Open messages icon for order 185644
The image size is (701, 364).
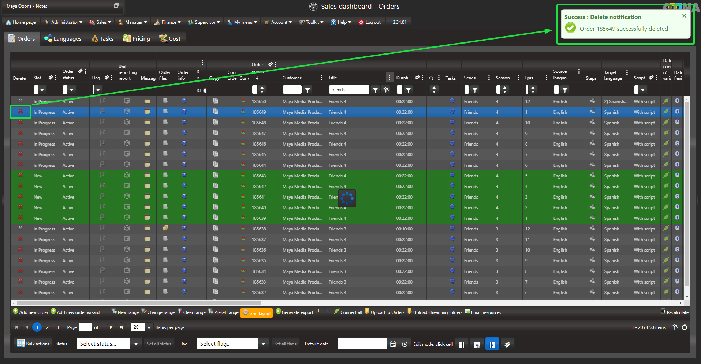pos(147,165)
